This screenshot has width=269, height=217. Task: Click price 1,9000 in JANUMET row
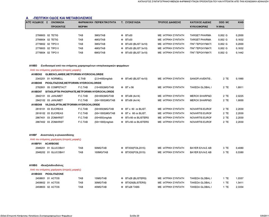pos(240,100)
